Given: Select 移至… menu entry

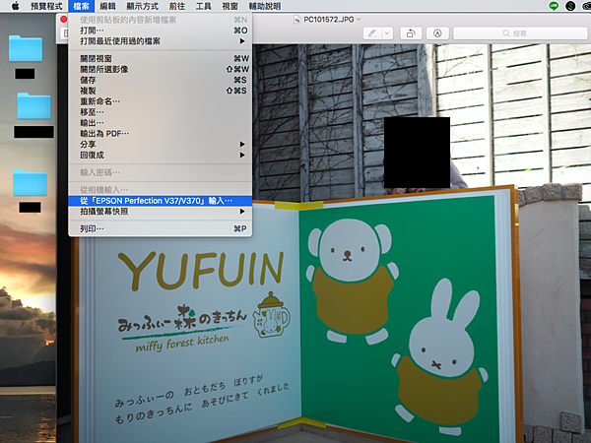Looking at the screenshot, I should [161, 112].
